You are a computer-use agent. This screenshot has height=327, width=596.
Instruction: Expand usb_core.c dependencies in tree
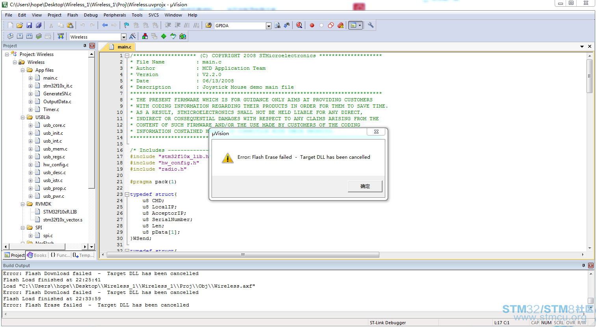tap(30, 125)
